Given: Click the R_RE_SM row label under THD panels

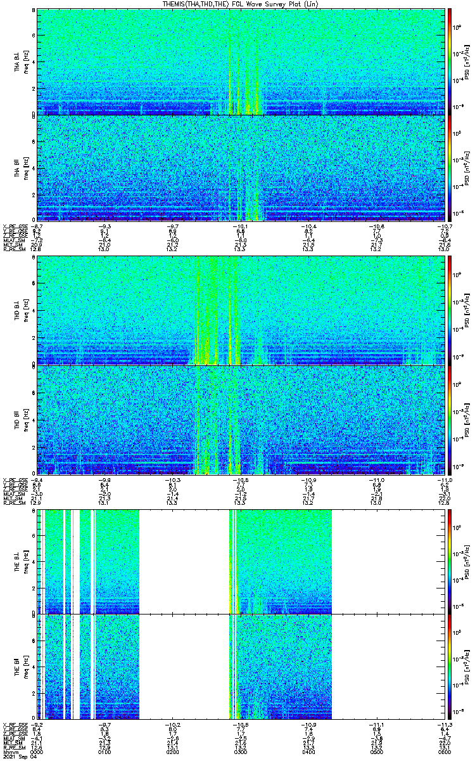Looking at the screenshot, I should coord(13,503).
